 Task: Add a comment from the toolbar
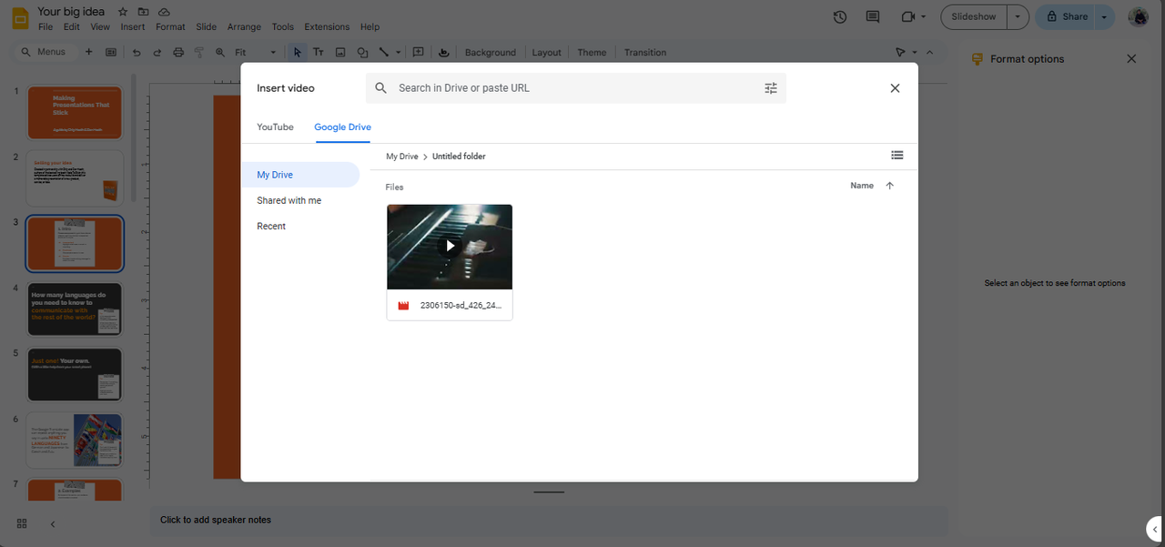coord(419,53)
